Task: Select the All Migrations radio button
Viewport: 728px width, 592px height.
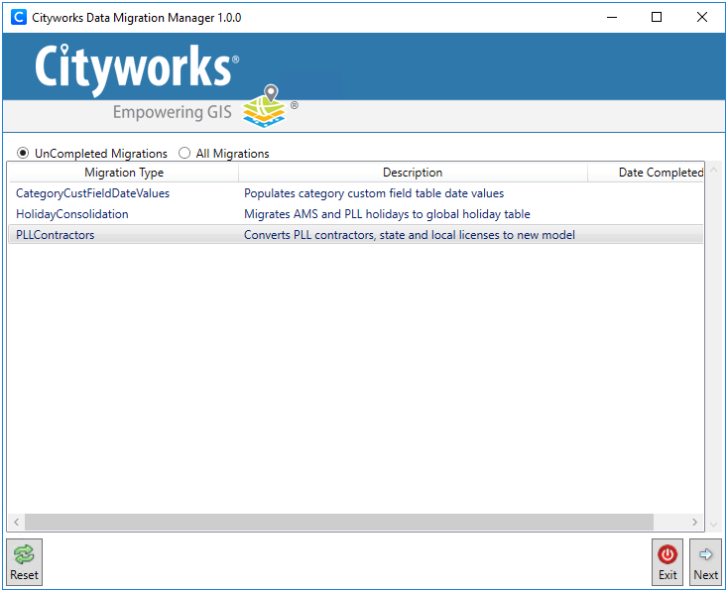Action: click(x=184, y=154)
